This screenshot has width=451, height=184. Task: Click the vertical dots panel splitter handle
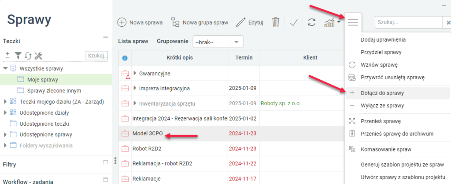(x=115, y=161)
